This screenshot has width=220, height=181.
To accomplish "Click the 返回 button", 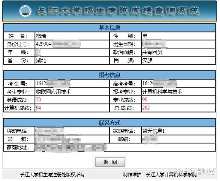I will click(x=110, y=162).
